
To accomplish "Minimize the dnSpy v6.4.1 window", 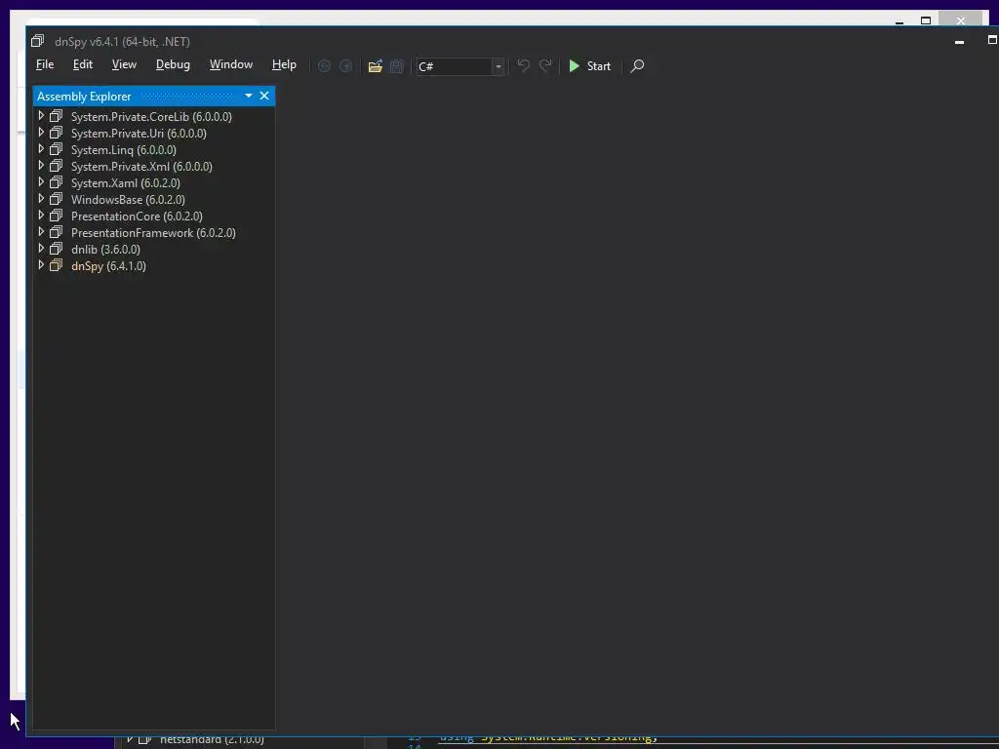I will pos(960,41).
